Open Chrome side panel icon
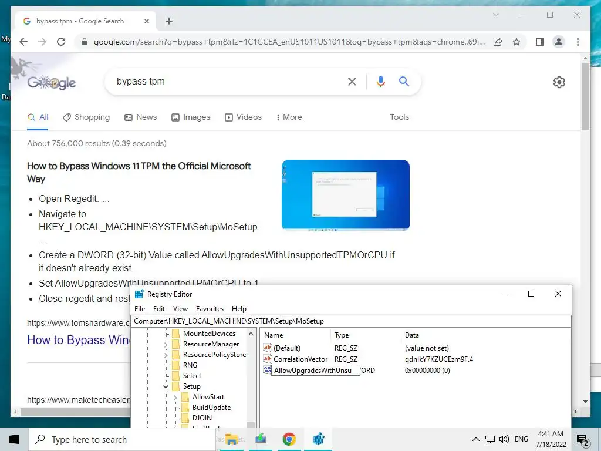Screen dimensions: 601x451 [x=540, y=42]
